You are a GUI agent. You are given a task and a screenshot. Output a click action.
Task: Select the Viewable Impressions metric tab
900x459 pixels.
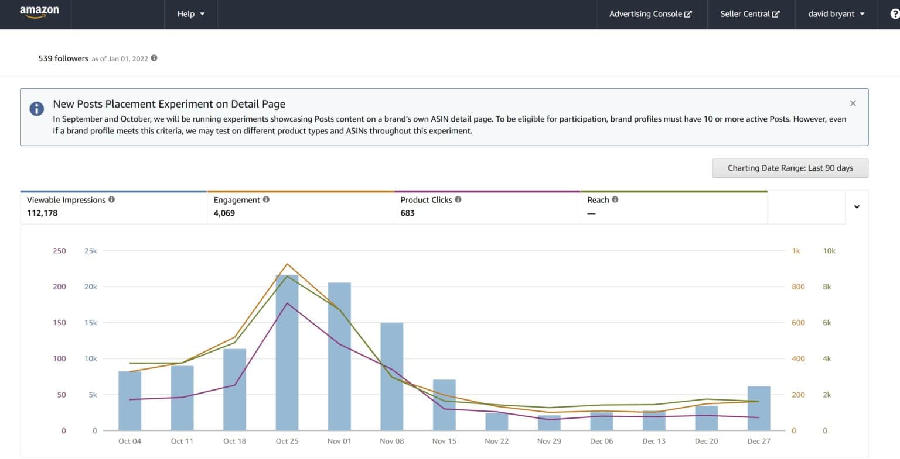click(114, 207)
